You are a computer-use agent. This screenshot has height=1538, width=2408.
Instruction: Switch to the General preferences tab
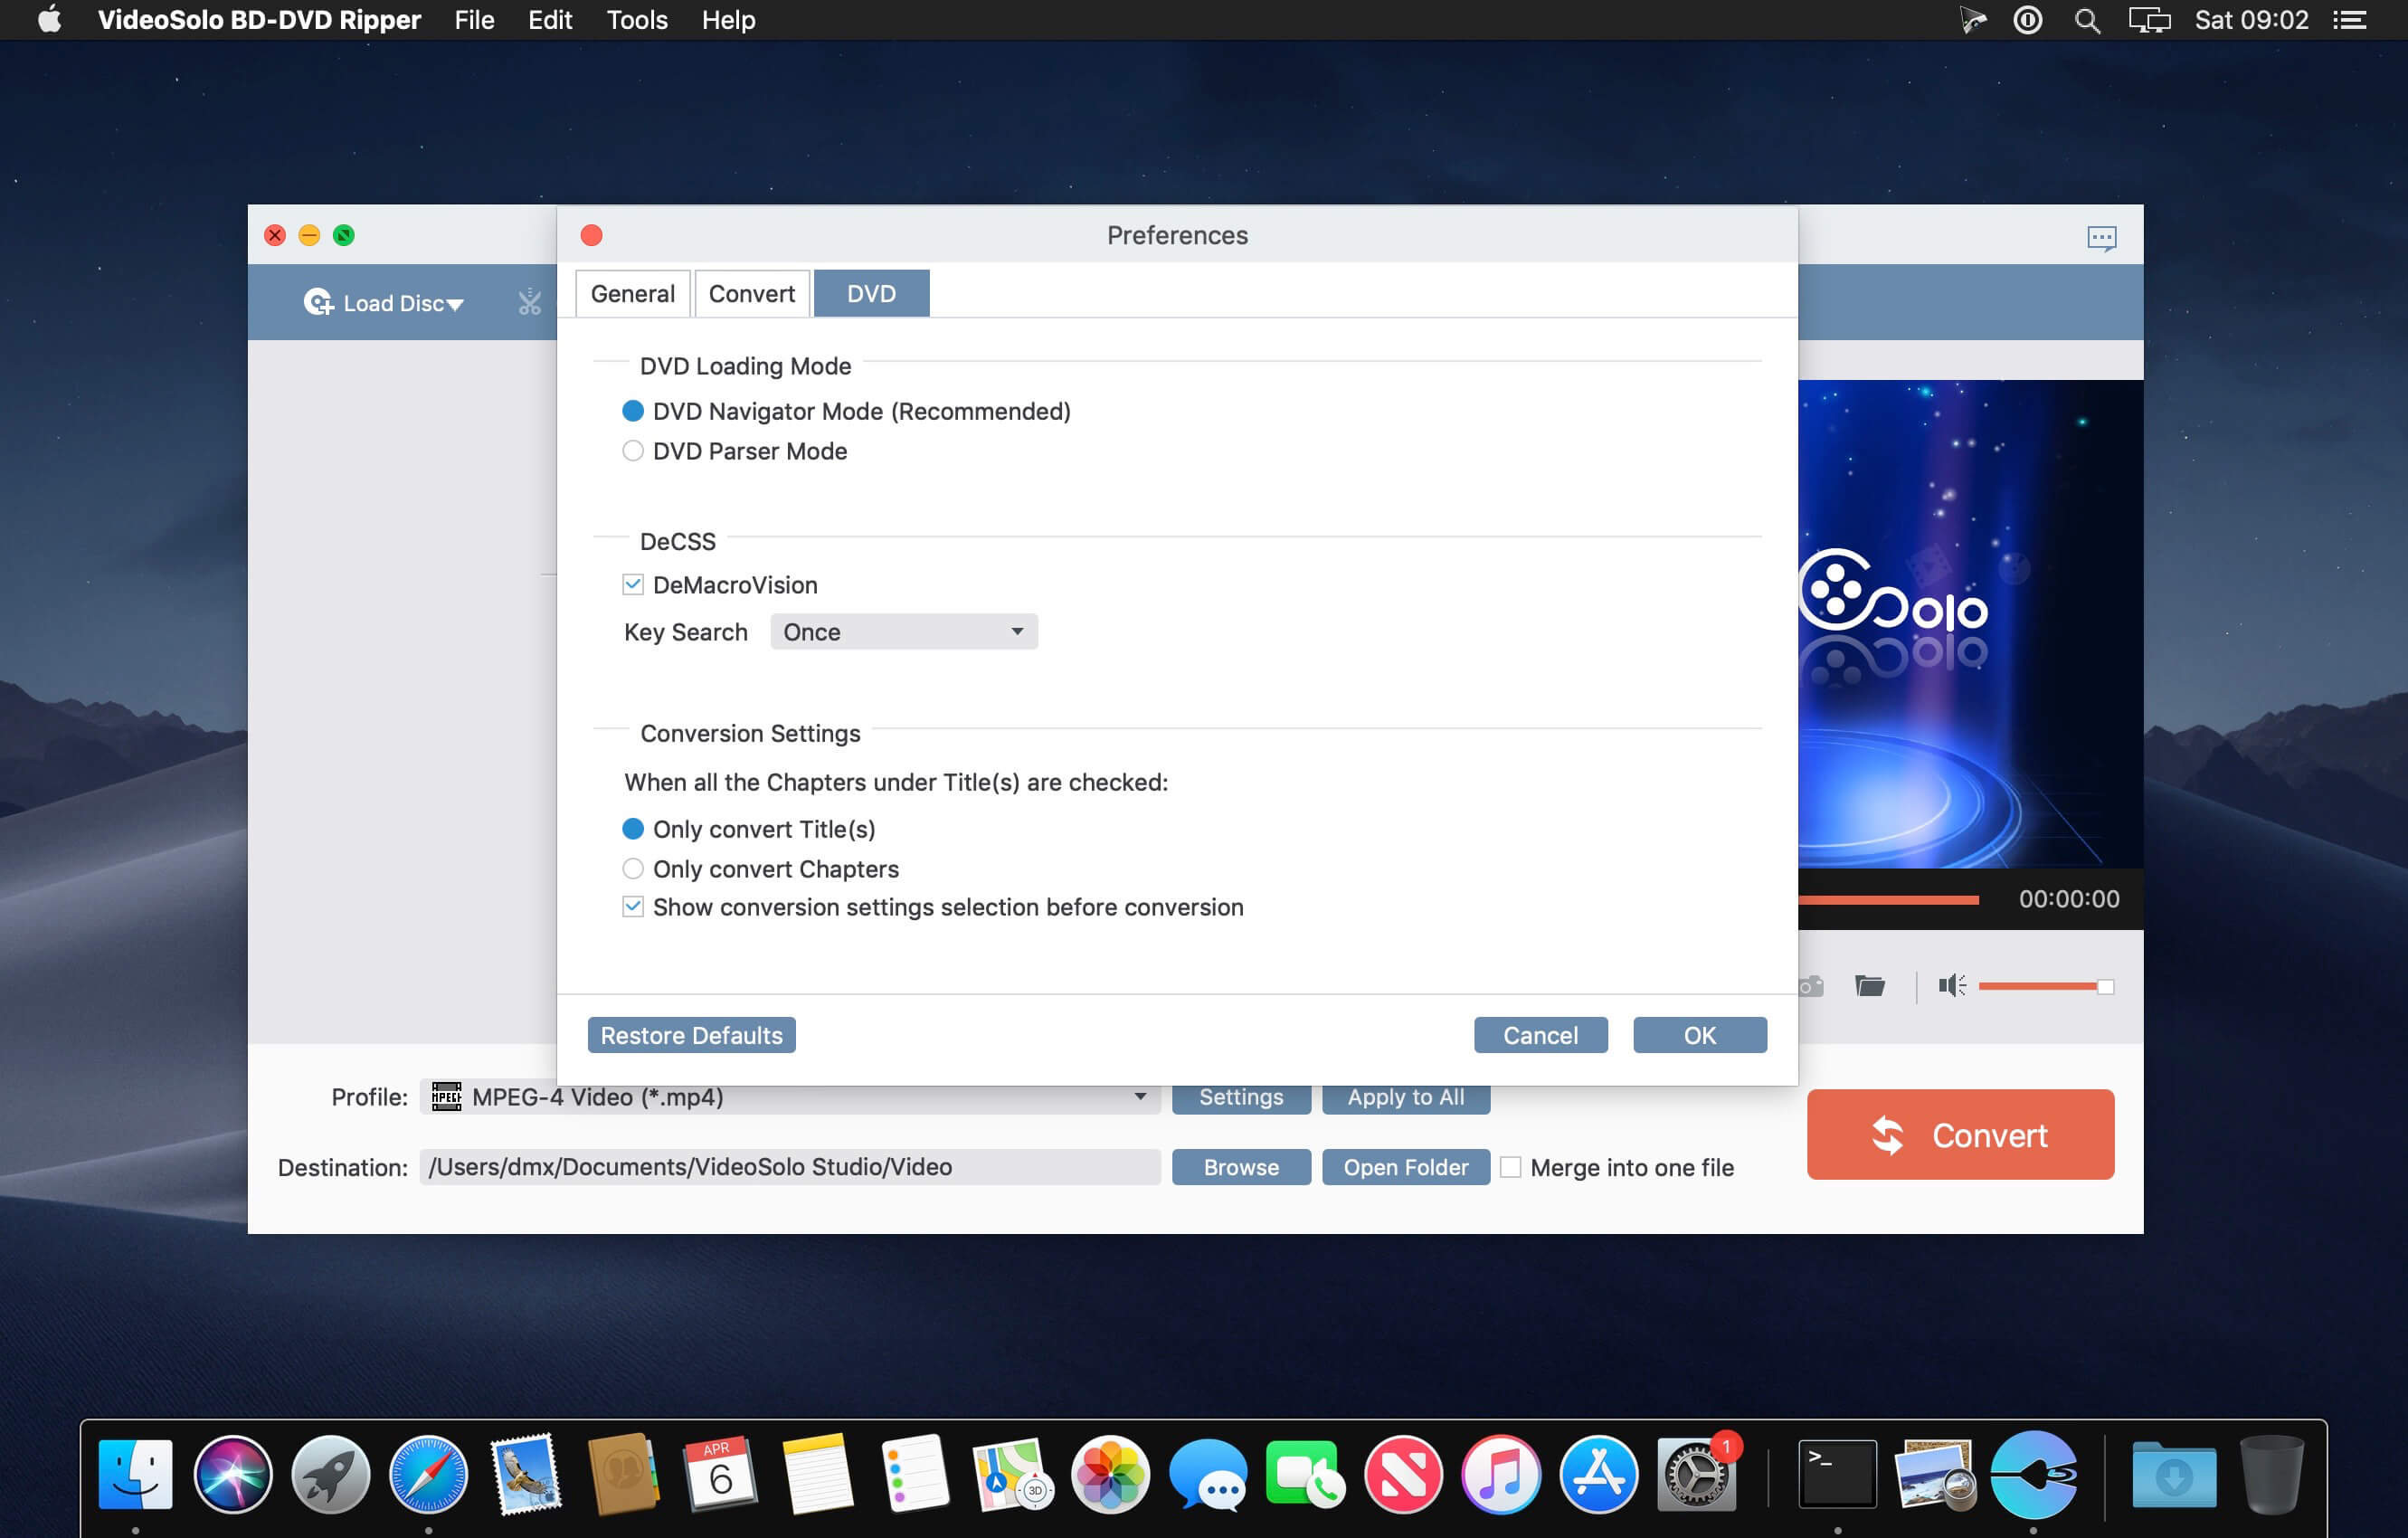pyautogui.click(x=632, y=293)
